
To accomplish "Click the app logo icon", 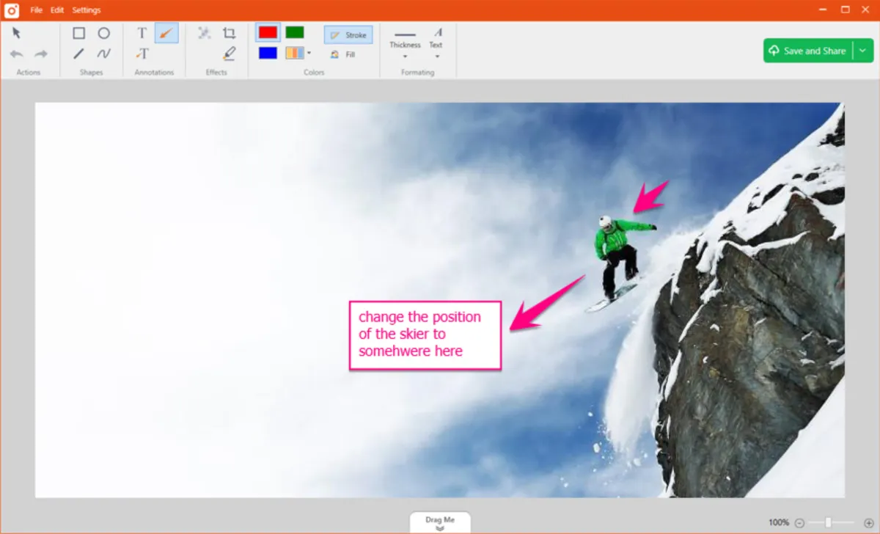I will [11, 10].
